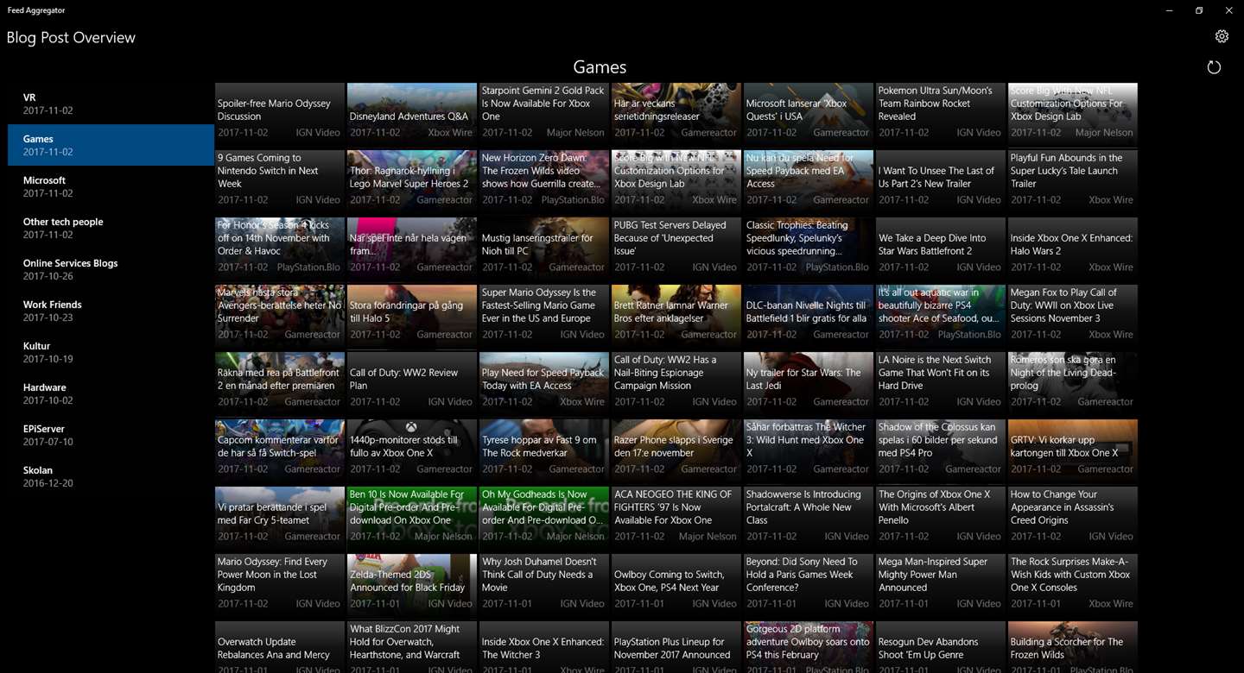Open Play Need for Speed Payback Today post

(544, 384)
